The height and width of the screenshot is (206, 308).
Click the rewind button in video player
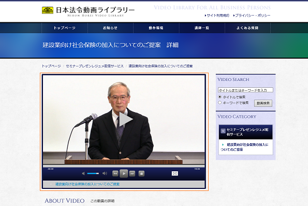115,173
